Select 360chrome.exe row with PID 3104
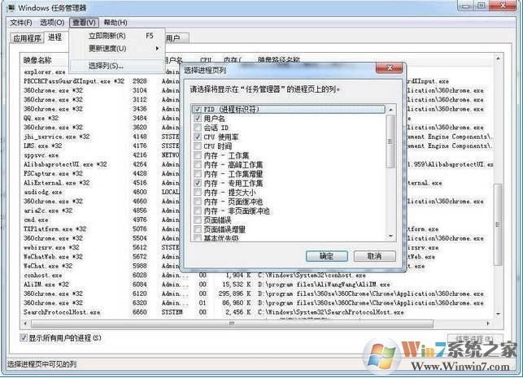Image resolution: width=523 pixels, height=378 pixels. (x=53, y=90)
